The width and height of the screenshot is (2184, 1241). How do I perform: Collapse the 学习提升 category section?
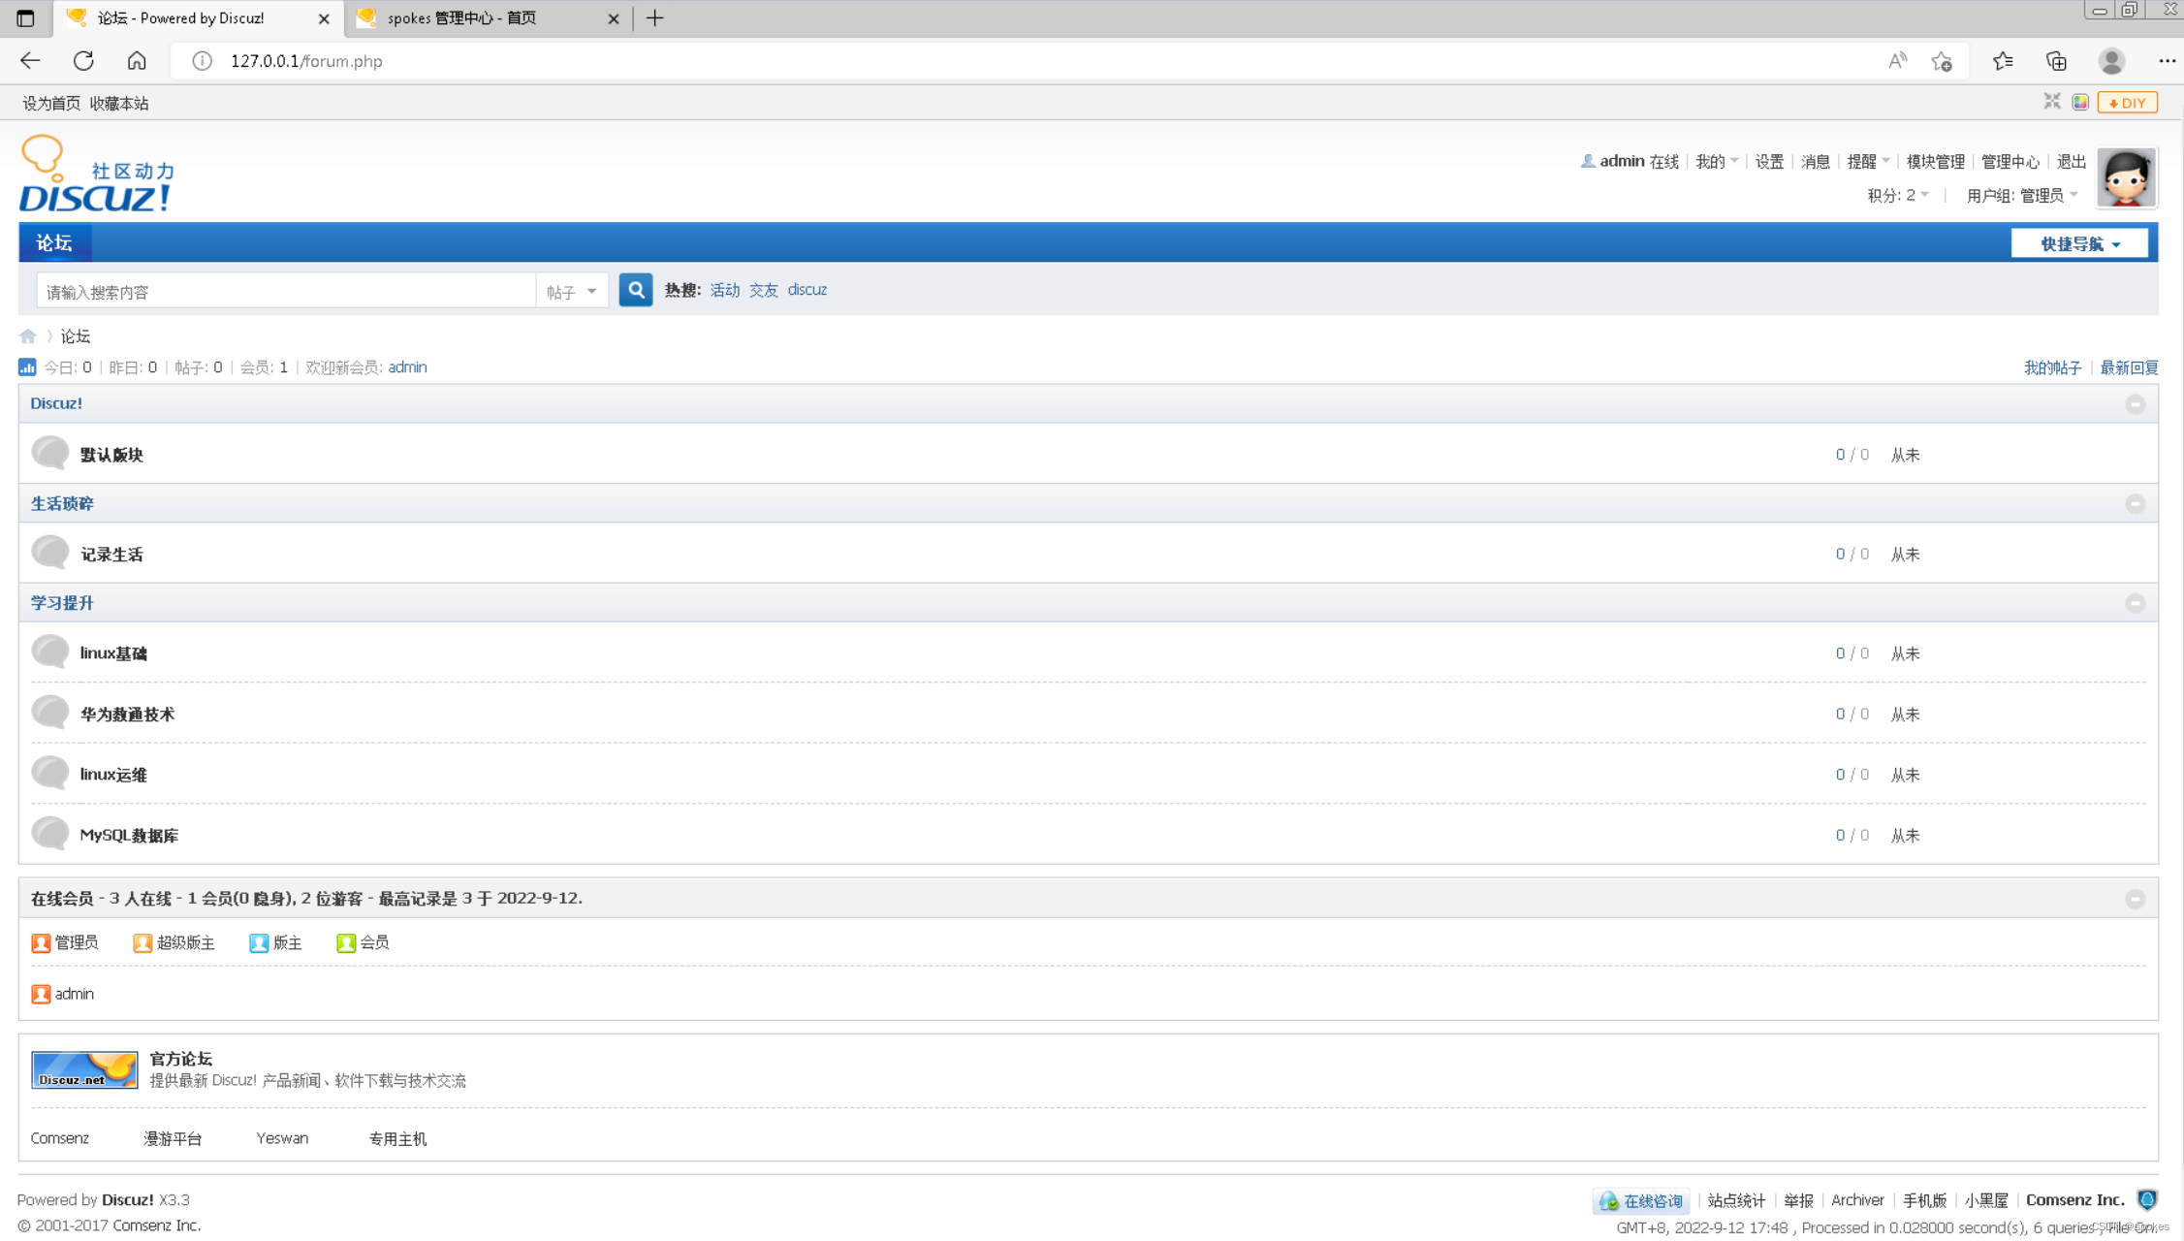click(x=2136, y=603)
